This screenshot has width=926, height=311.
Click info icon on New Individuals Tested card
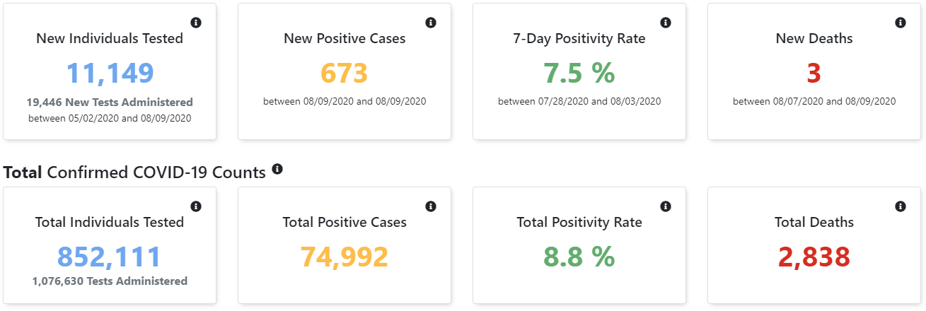tap(196, 23)
